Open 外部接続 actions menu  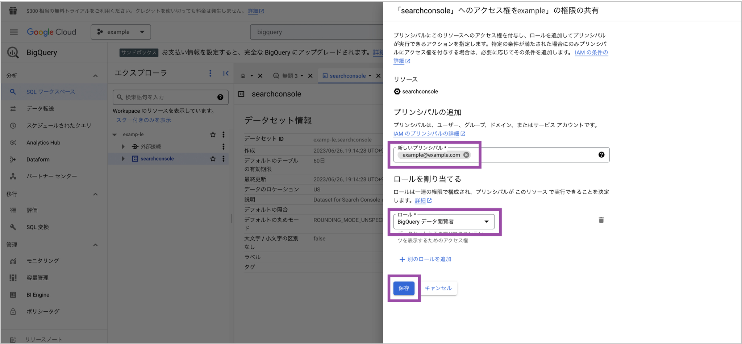[x=224, y=146]
